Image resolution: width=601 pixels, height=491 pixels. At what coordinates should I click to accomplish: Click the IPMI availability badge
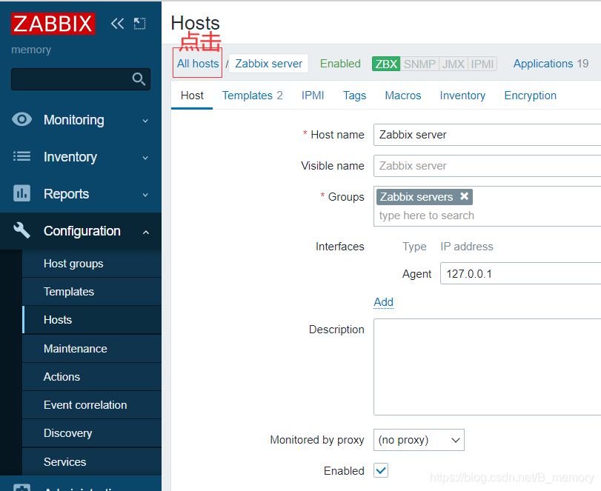tap(482, 64)
